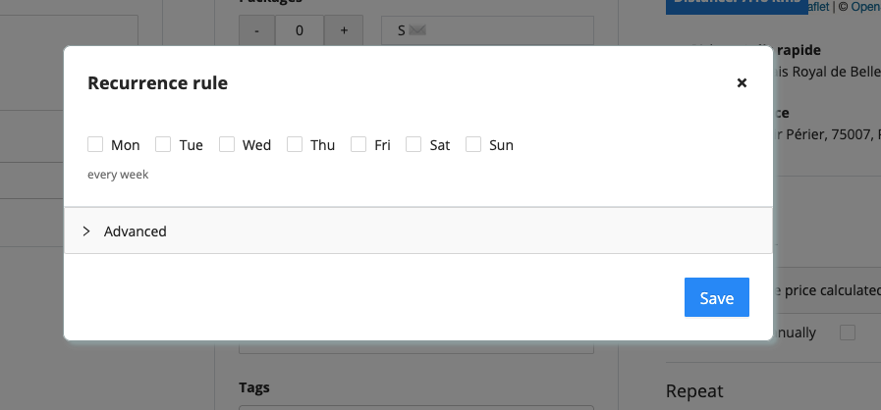Click the packages quantity field
Image resolution: width=881 pixels, height=410 pixels.
(299, 30)
